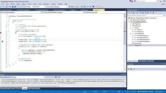Open the Main(string[] args) member dropdown
166x93 pixels.
pyautogui.click(x=105, y=12)
